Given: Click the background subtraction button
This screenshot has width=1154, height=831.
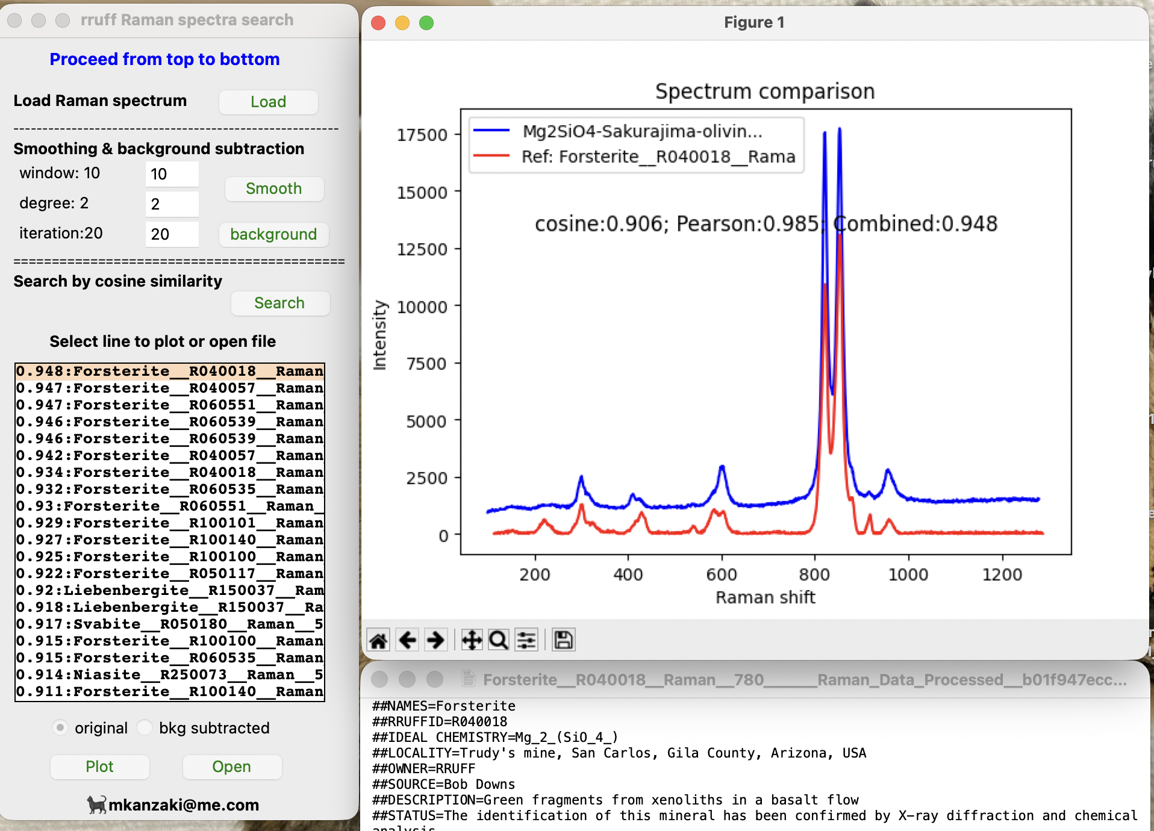Looking at the screenshot, I should (273, 234).
